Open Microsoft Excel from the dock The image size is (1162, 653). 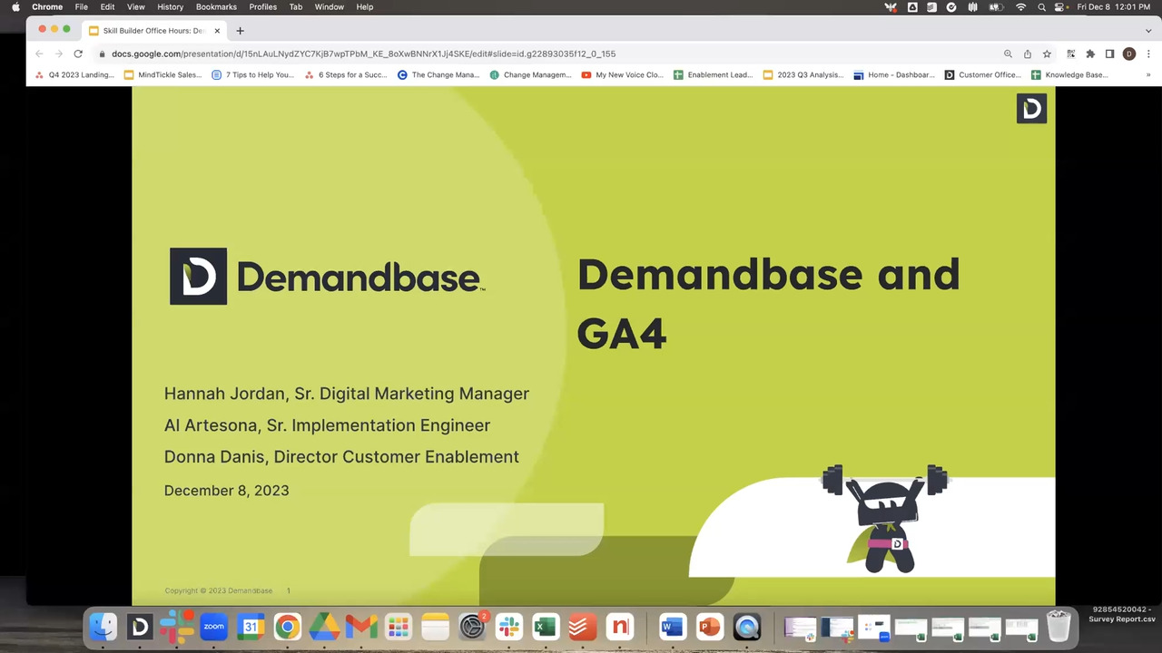546,627
